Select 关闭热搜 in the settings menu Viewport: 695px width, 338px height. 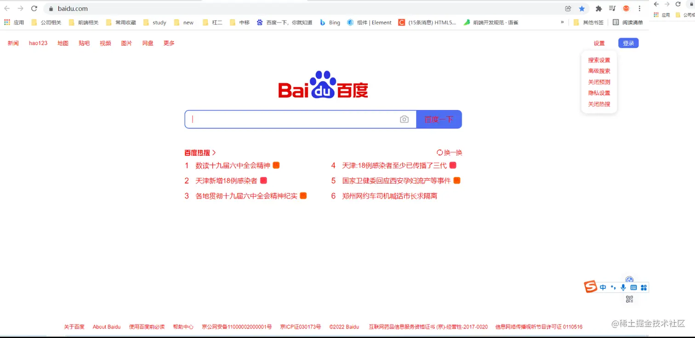click(599, 104)
